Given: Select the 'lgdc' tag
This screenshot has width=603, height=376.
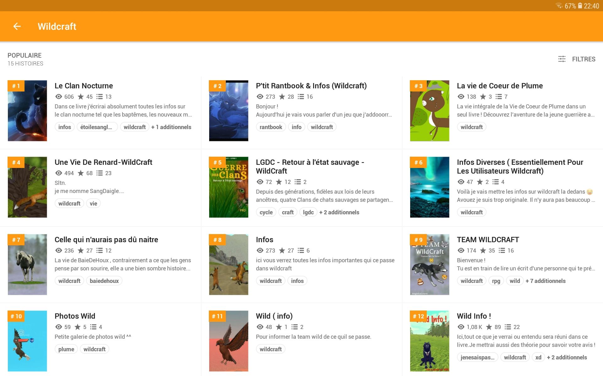Looking at the screenshot, I should 308,212.
